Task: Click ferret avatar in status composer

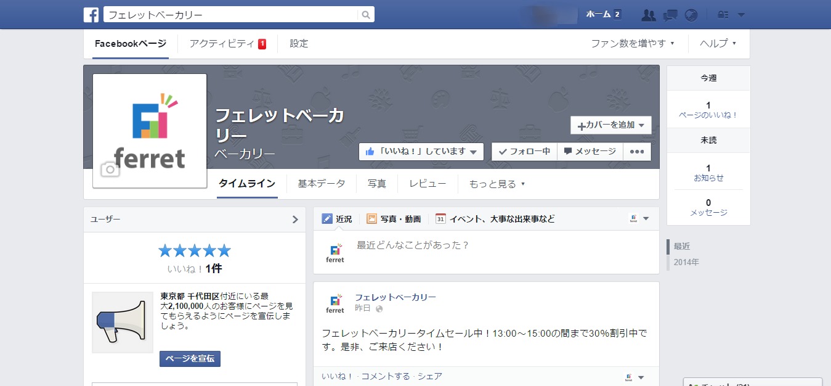Action: [x=335, y=252]
